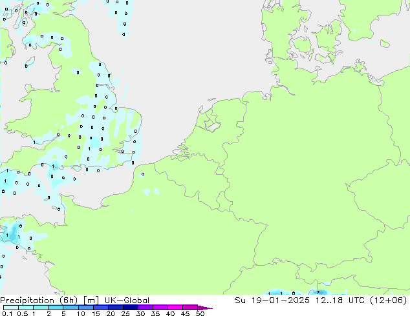Click the legend swatch between 20 and 25
The height and width of the screenshot is (316, 410).
116,308
